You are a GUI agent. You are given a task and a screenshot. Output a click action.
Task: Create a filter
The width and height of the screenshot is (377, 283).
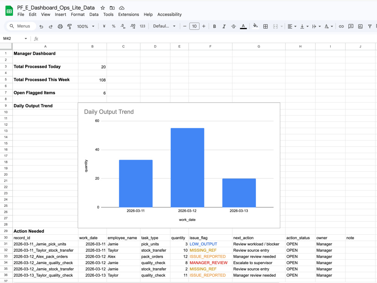click(370, 26)
